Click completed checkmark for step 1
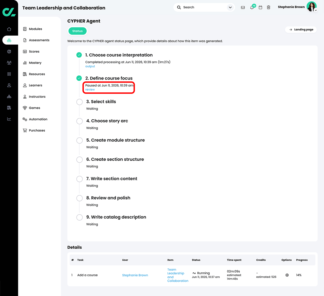This screenshot has height=296, width=324. tap(79, 55)
